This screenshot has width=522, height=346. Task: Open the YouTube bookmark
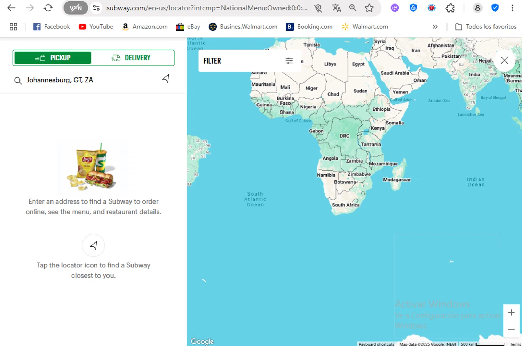click(x=96, y=27)
